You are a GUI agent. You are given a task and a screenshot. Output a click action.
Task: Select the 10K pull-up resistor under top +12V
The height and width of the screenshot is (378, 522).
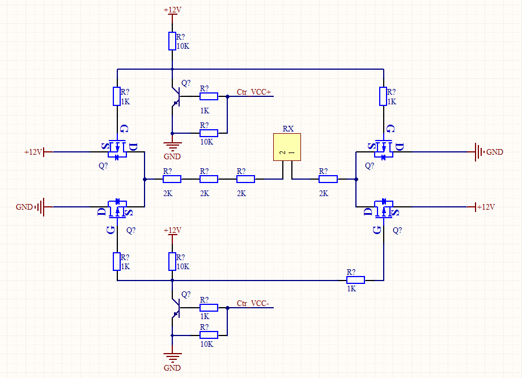click(172, 41)
